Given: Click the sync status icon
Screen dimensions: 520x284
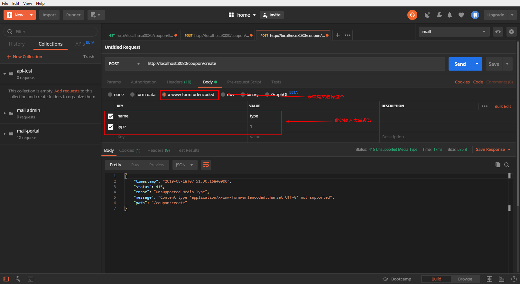Looking at the screenshot, I should [412, 15].
